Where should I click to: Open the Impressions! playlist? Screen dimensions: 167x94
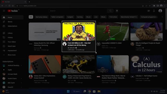tap(13, 51)
